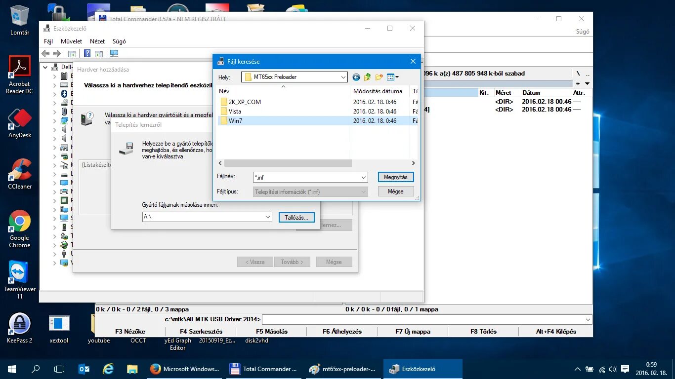Open the Súgó menu in Total Commander
The width and height of the screenshot is (675, 379).
pos(583,32)
